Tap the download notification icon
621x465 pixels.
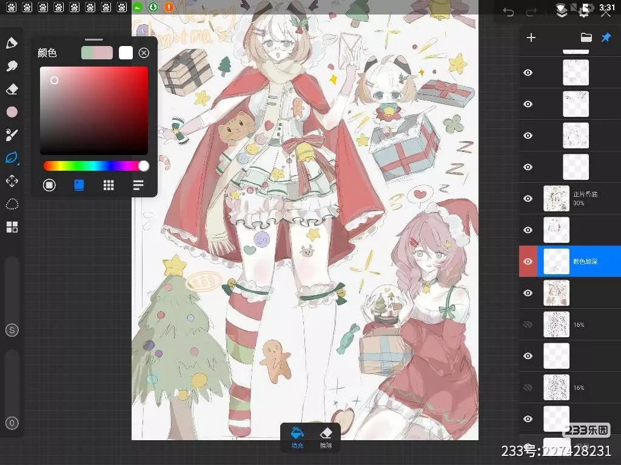tap(153, 7)
